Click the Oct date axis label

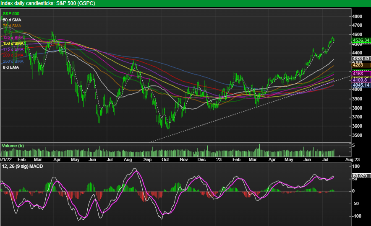point(165,160)
